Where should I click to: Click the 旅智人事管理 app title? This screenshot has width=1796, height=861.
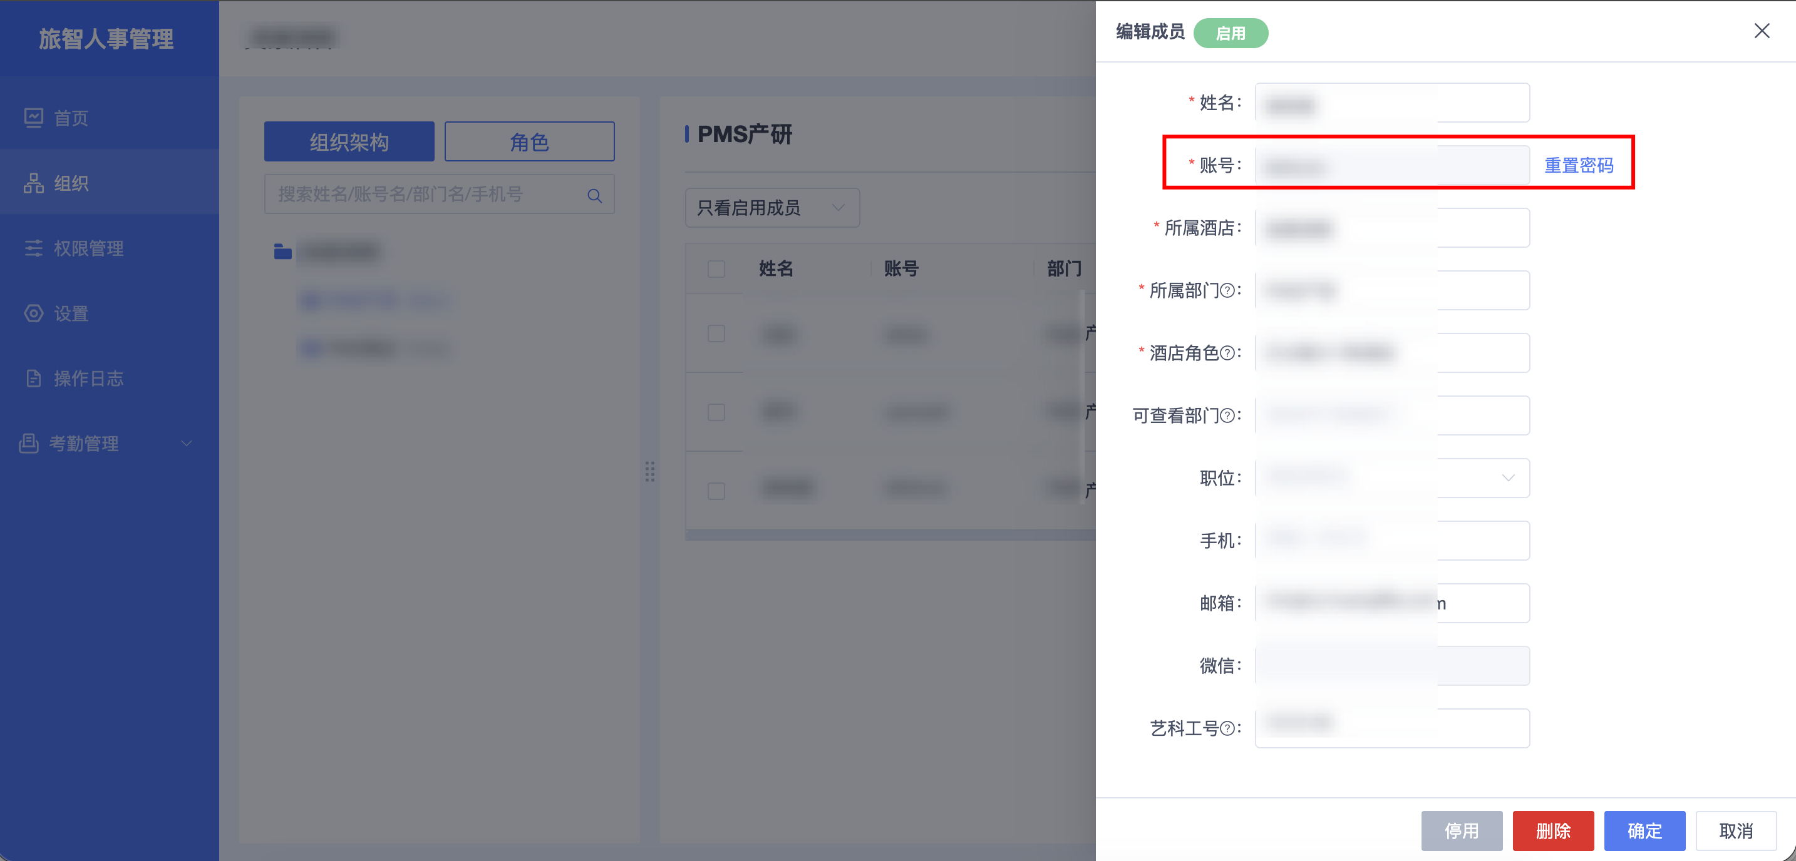[x=106, y=39]
